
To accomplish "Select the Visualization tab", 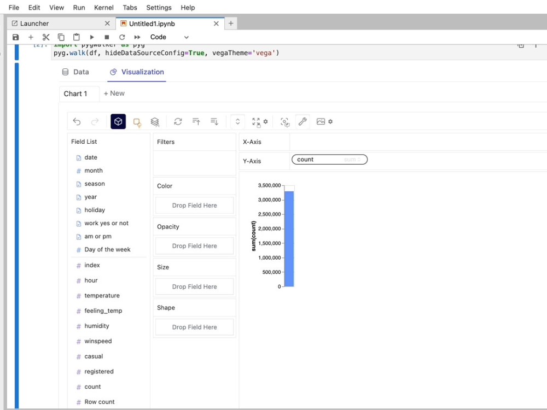I will pyautogui.click(x=137, y=72).
